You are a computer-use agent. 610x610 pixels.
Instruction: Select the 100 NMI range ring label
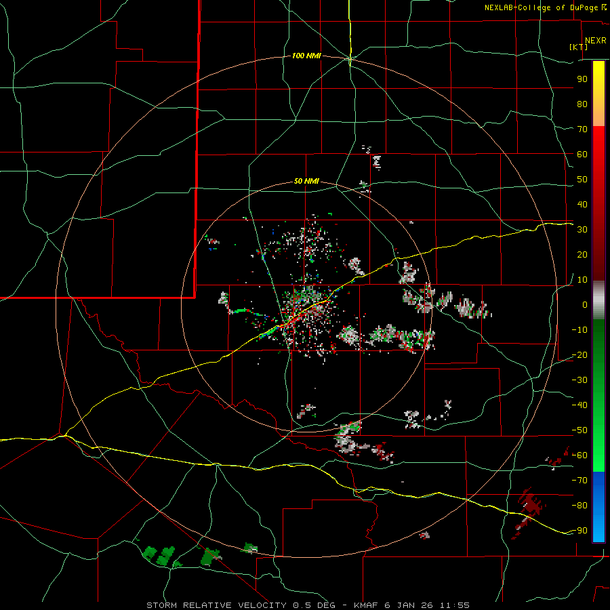coord(306,56)
